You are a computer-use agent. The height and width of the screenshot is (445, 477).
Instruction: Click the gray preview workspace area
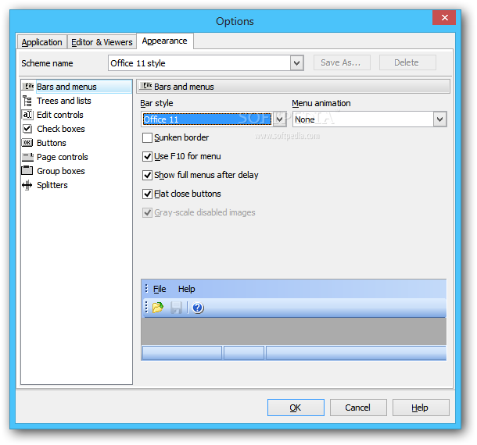(293, 331)
